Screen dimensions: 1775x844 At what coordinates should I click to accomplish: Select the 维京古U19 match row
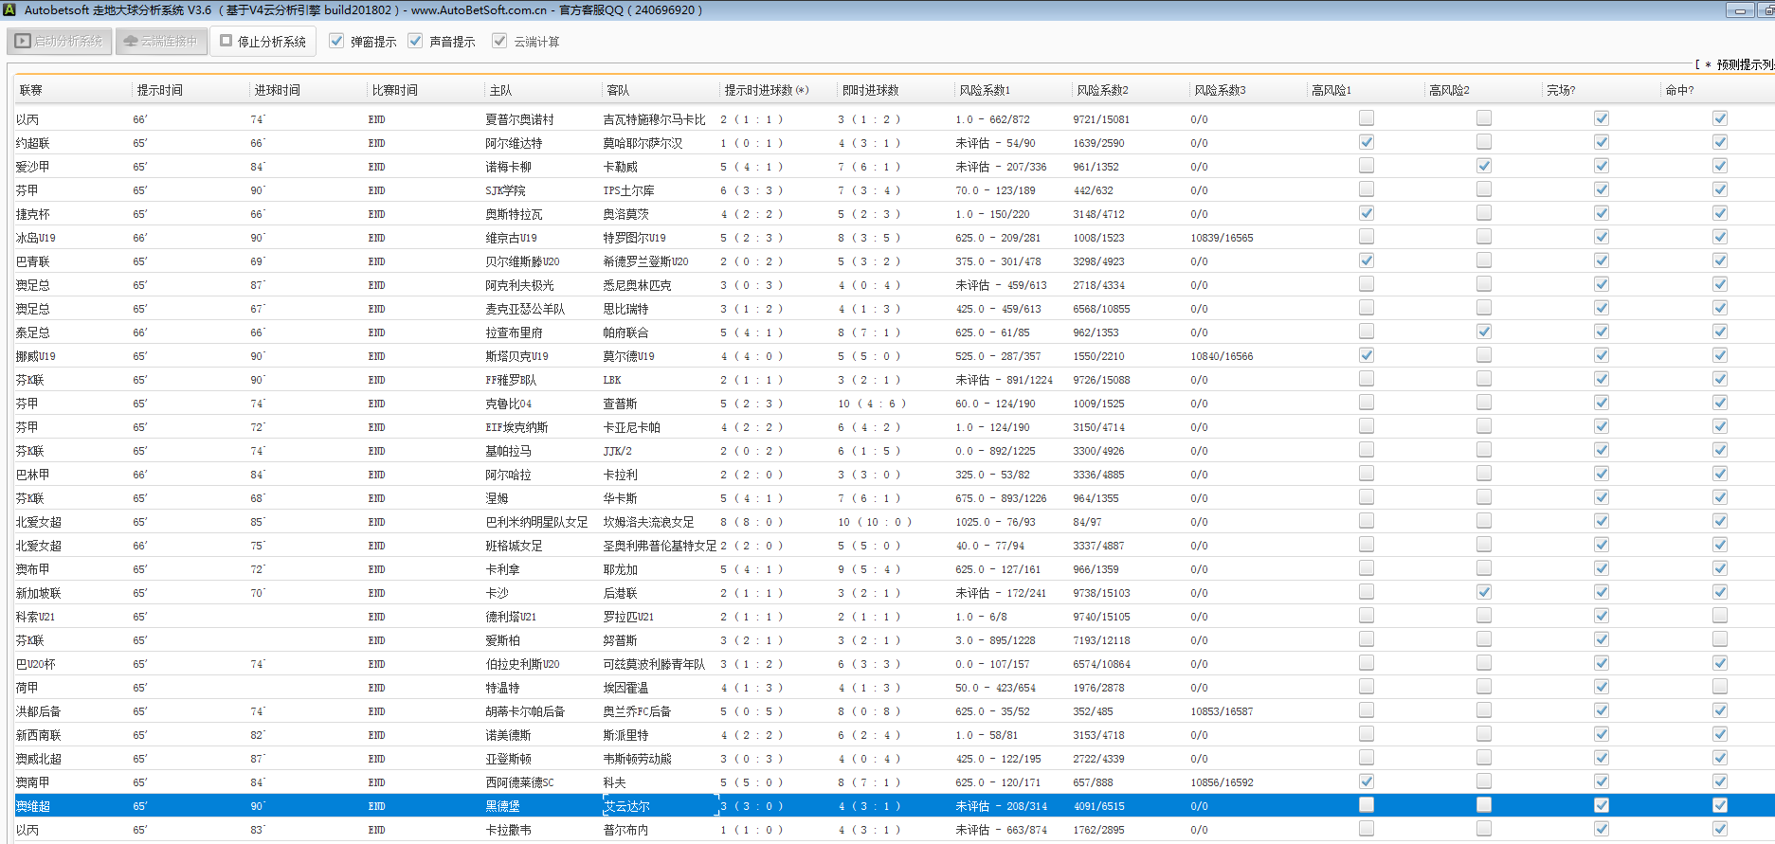pyautogui.click(x=511, y=238)
